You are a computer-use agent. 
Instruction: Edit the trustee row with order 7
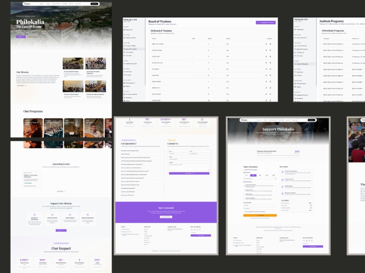coord(266,82)
